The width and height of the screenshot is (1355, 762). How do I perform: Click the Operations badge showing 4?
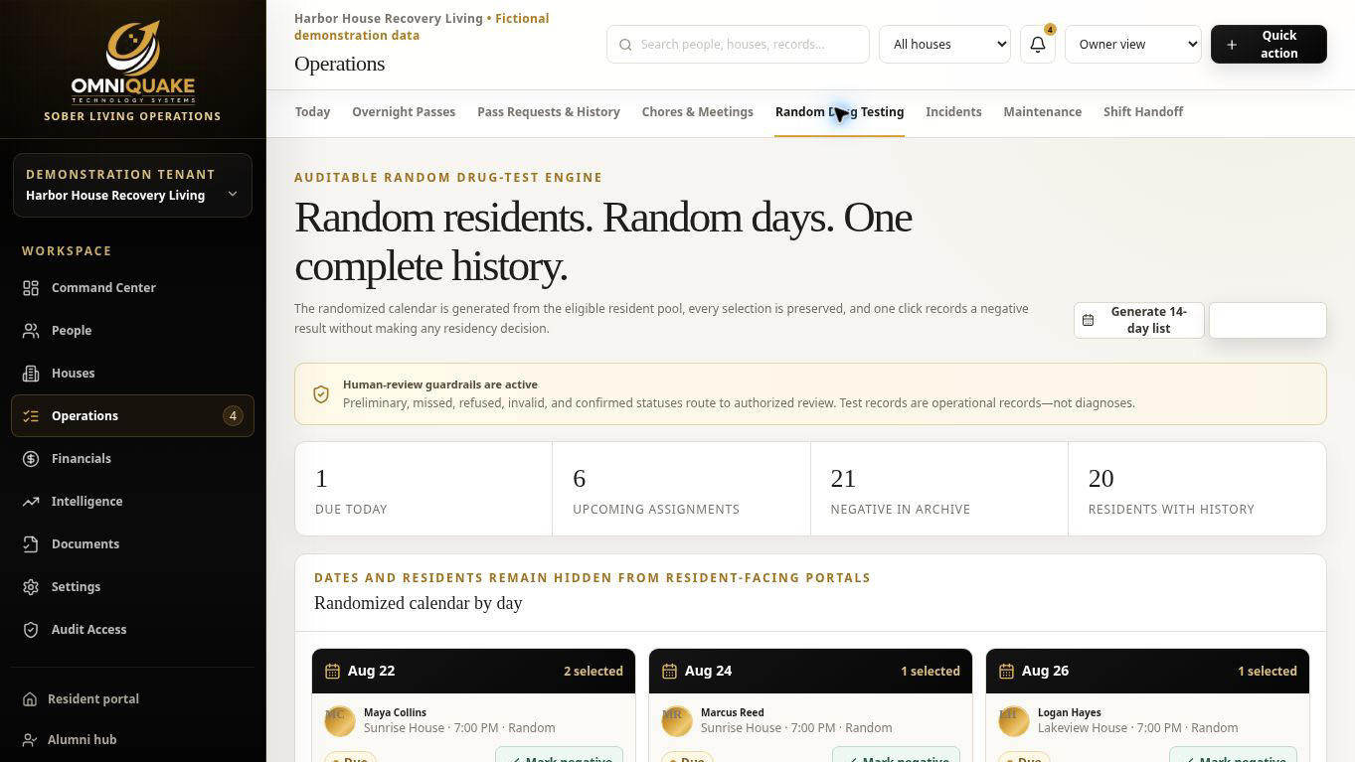click(x=233, y=416)
